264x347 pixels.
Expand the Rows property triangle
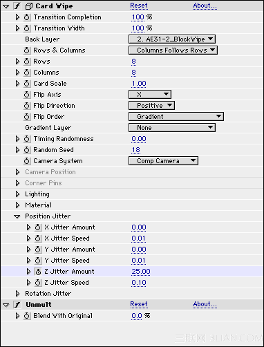click(17, 62)
